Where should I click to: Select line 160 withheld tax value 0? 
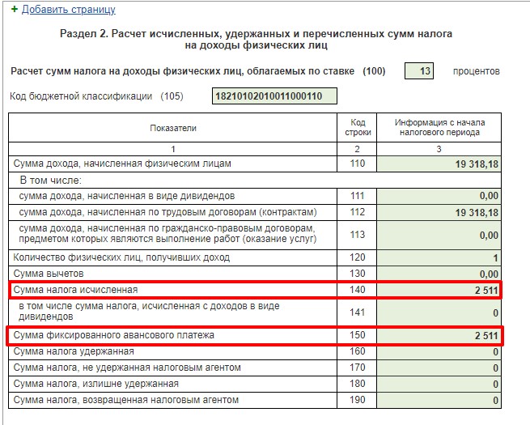(439, 352)
